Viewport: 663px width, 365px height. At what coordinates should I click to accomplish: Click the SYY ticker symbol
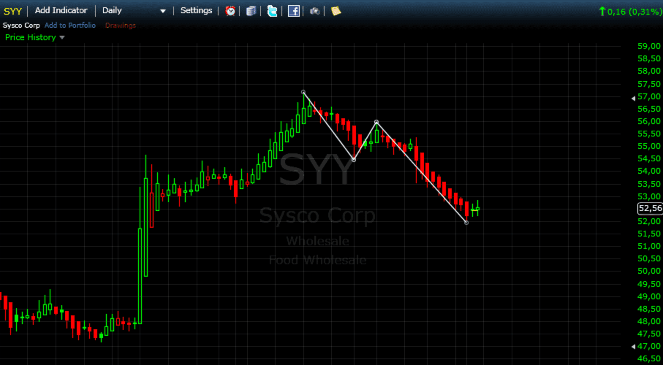13,11
